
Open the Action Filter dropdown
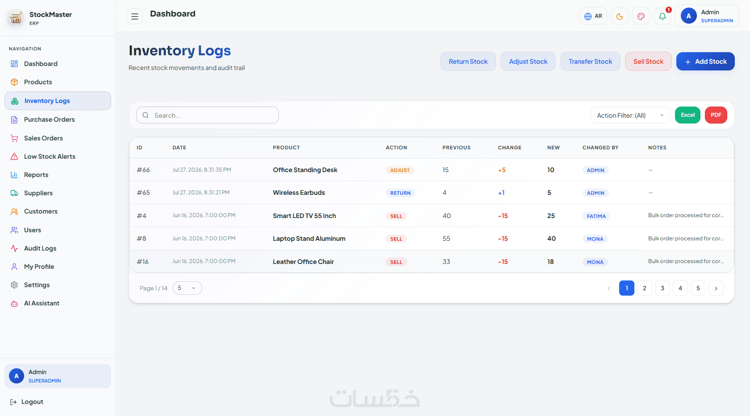pos(630,115)
